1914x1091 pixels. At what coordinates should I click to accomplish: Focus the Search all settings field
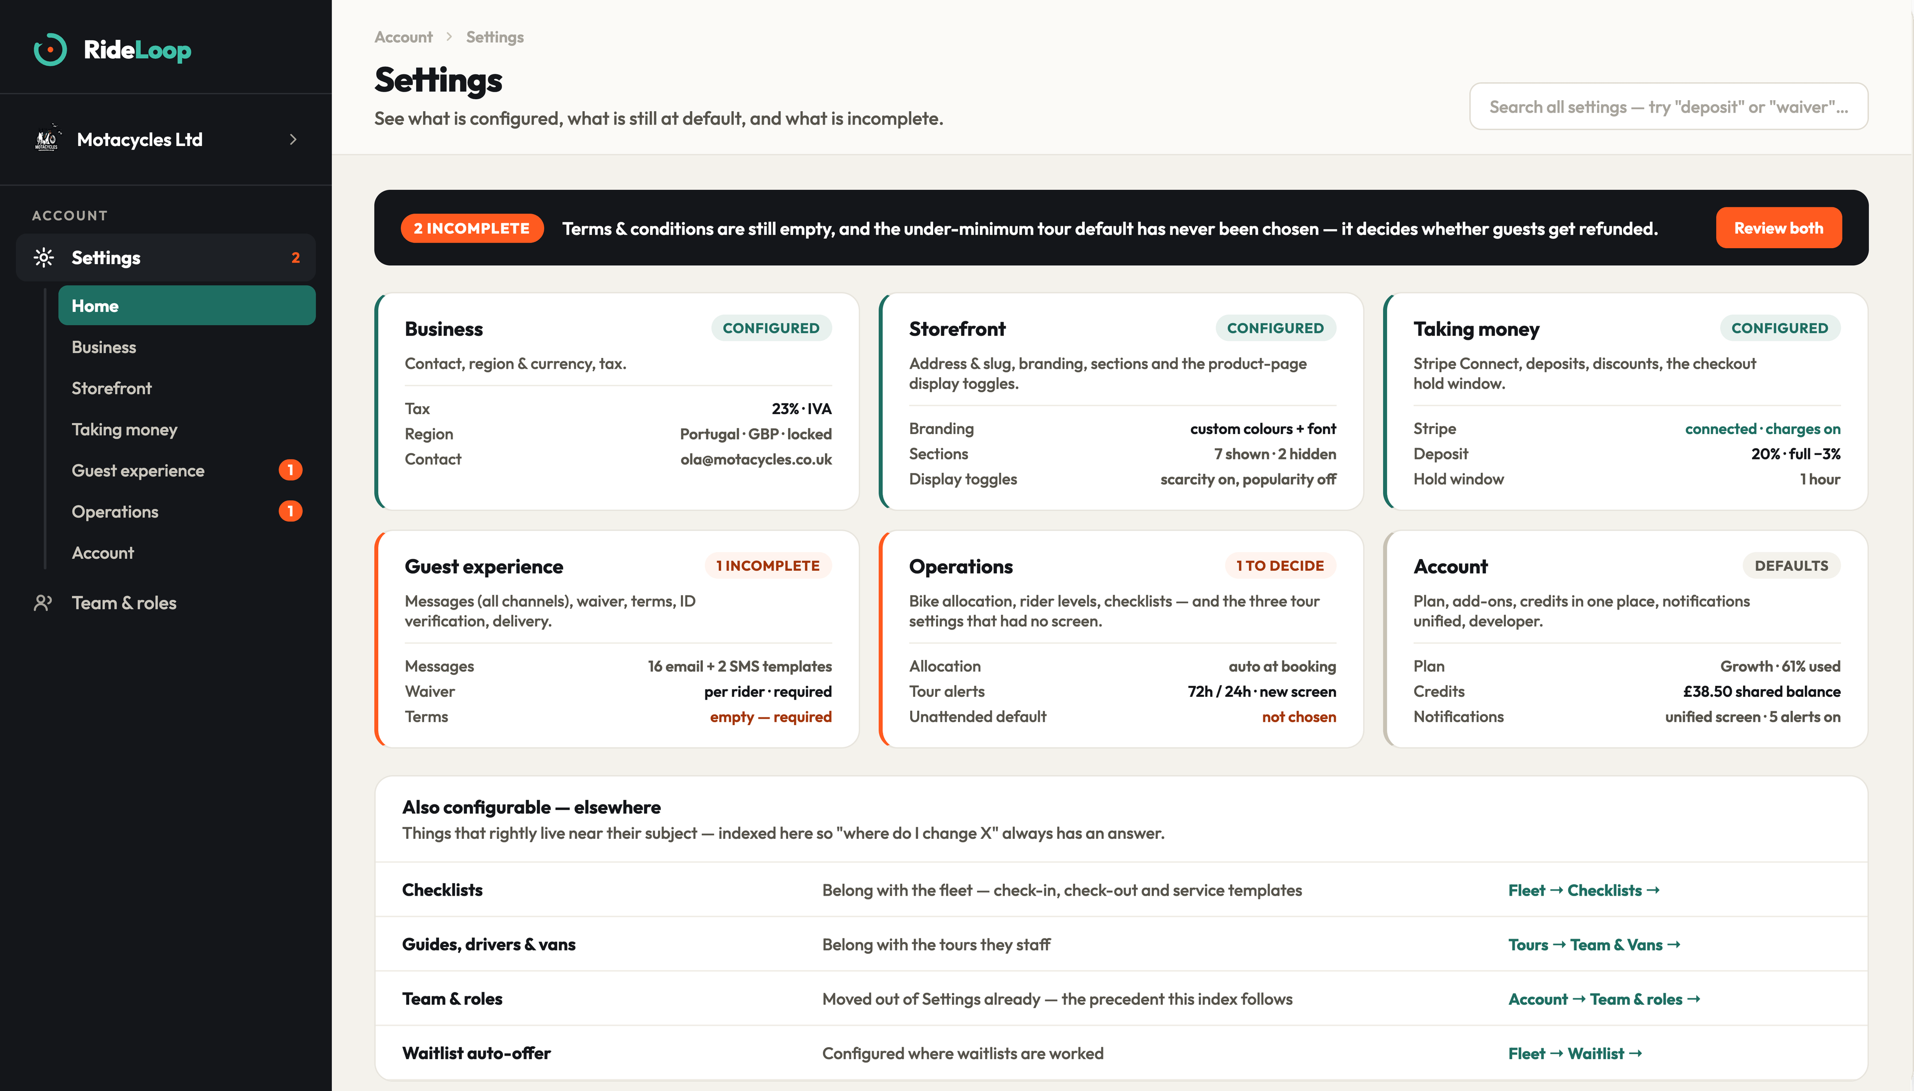(x=1668, y=106)
